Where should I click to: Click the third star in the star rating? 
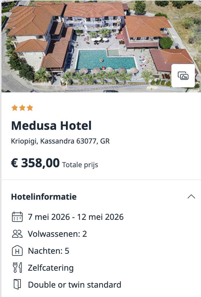pos(30,108)
